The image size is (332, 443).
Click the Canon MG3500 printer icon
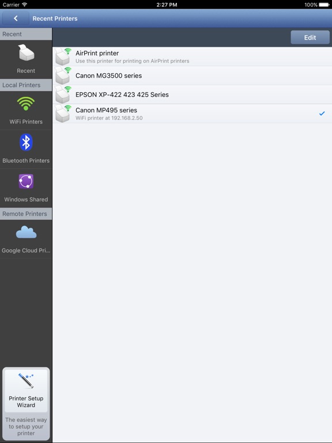click(x=63, y=76)
